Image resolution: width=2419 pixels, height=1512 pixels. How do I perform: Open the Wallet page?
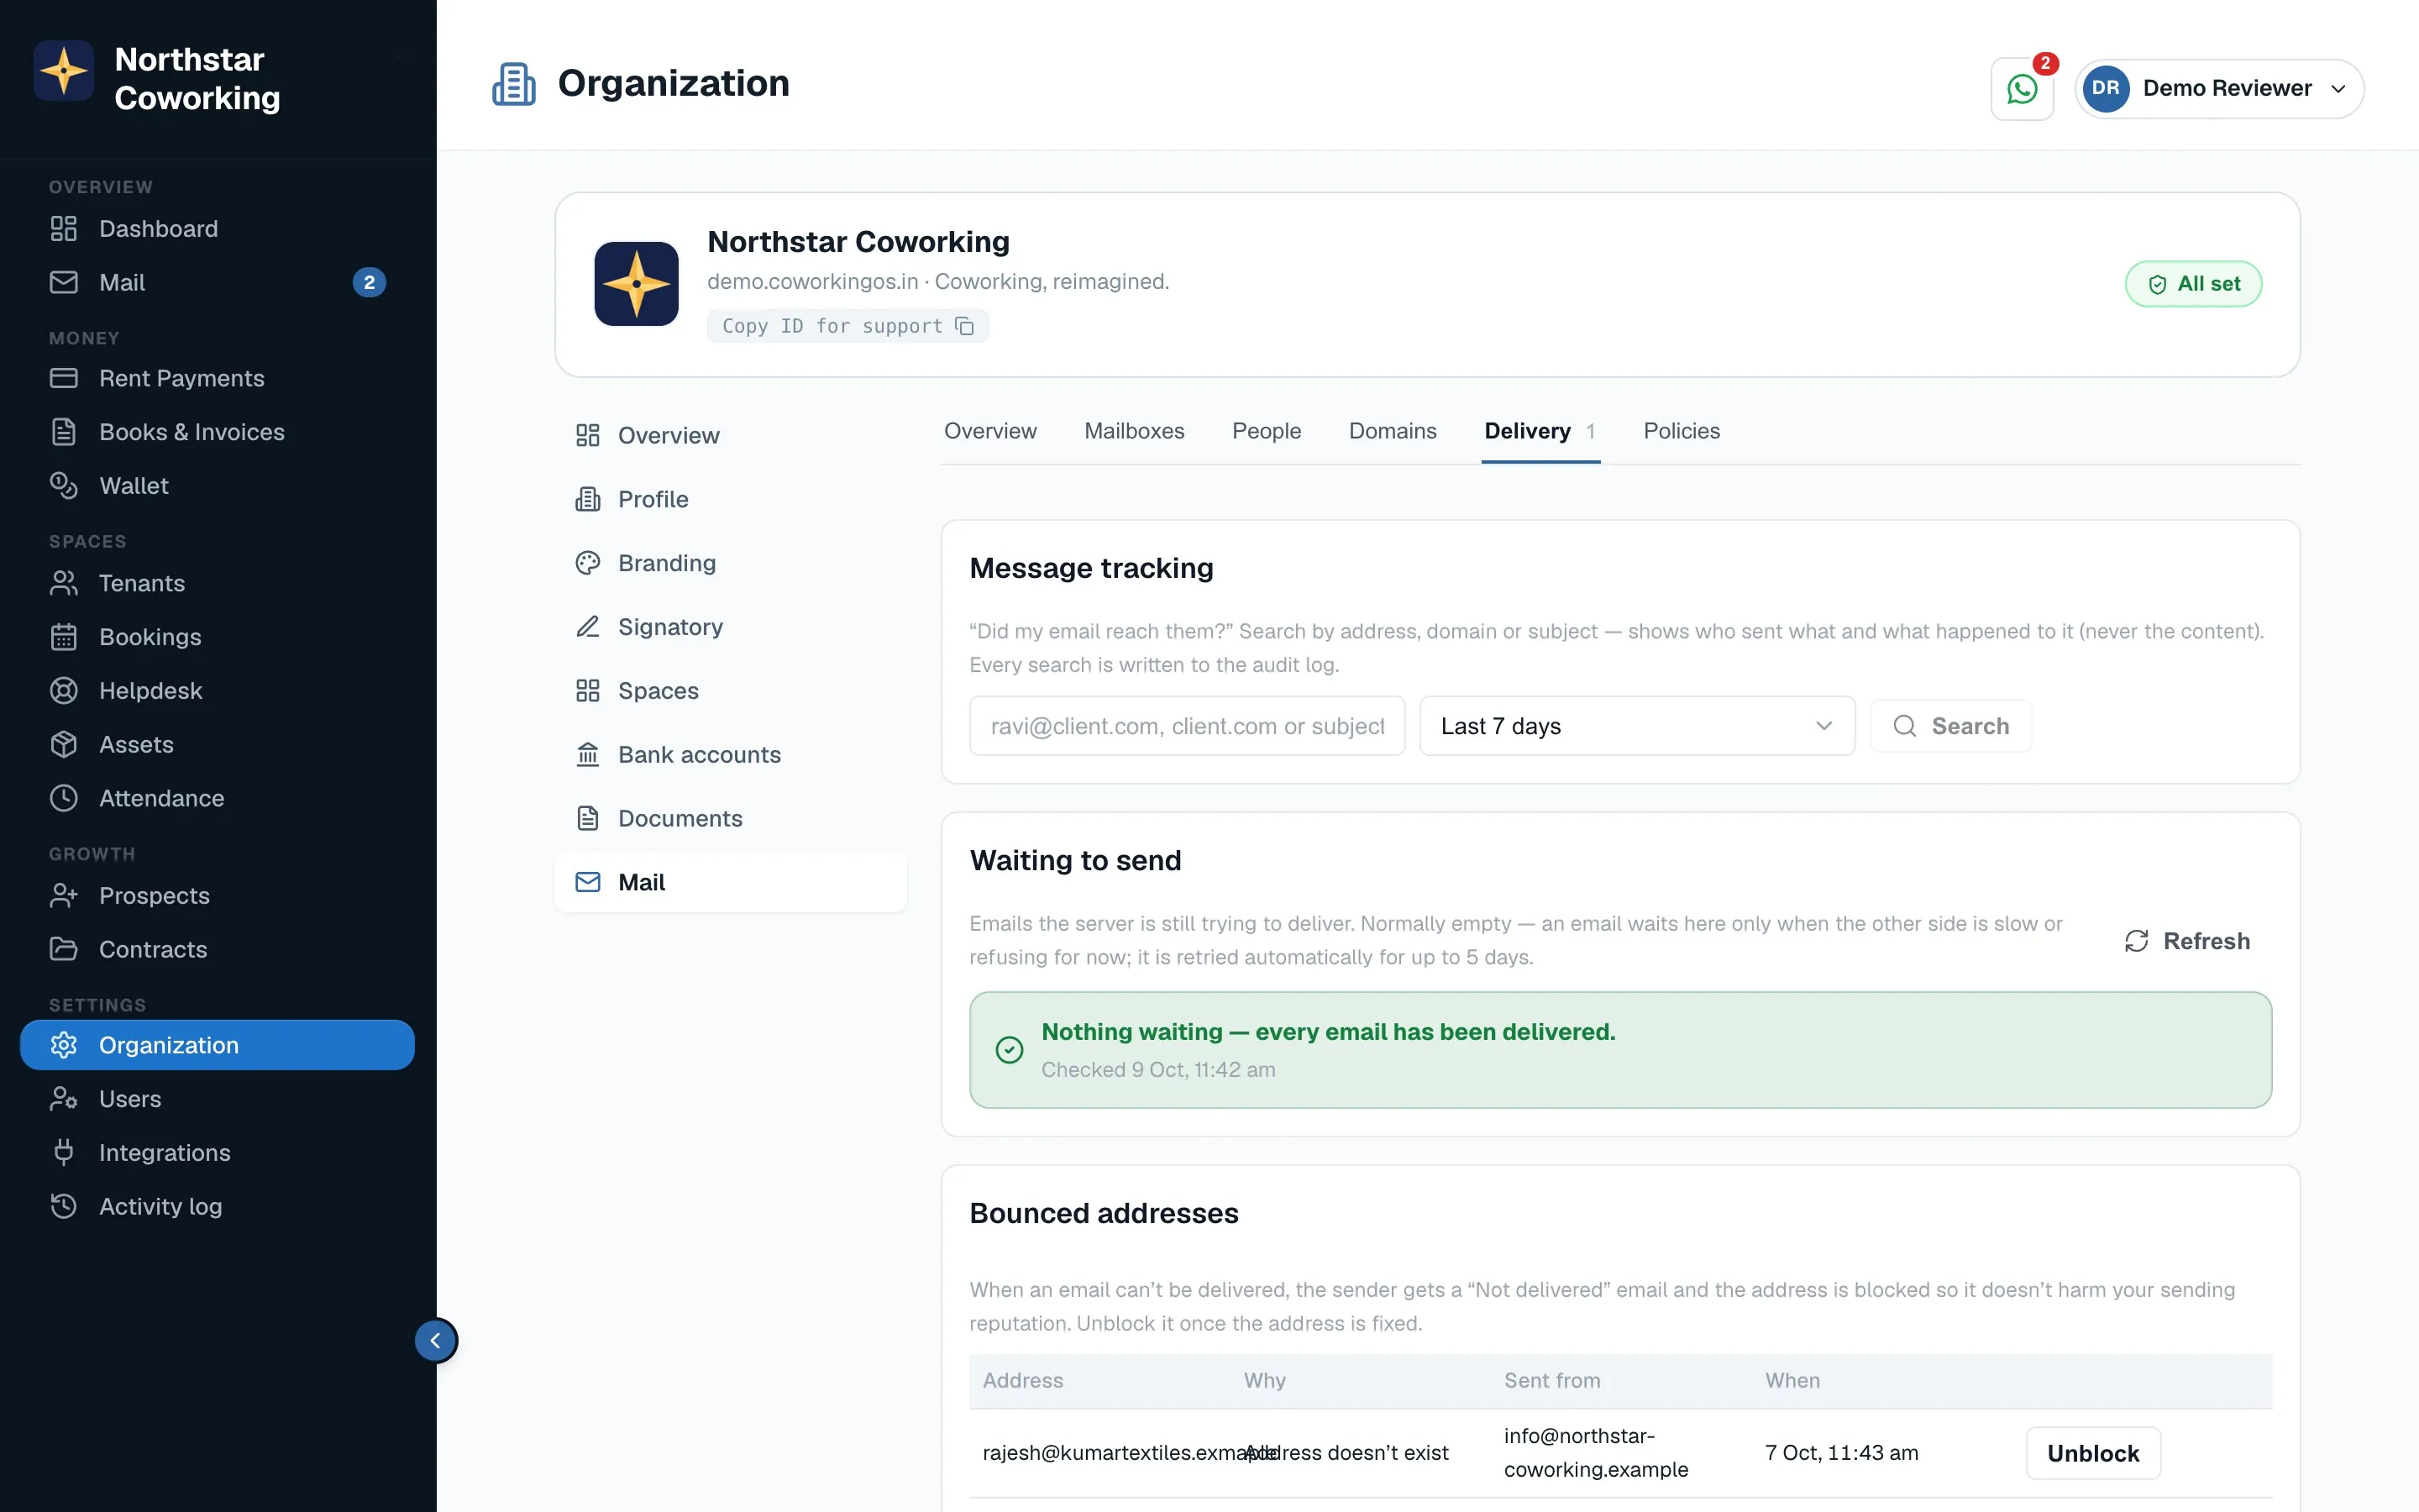point(217,486)
